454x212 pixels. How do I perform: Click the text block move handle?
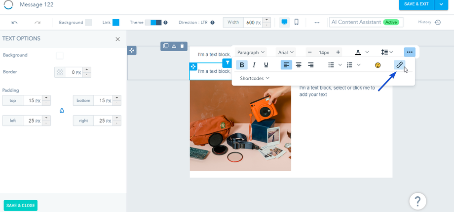coord(193,66)
